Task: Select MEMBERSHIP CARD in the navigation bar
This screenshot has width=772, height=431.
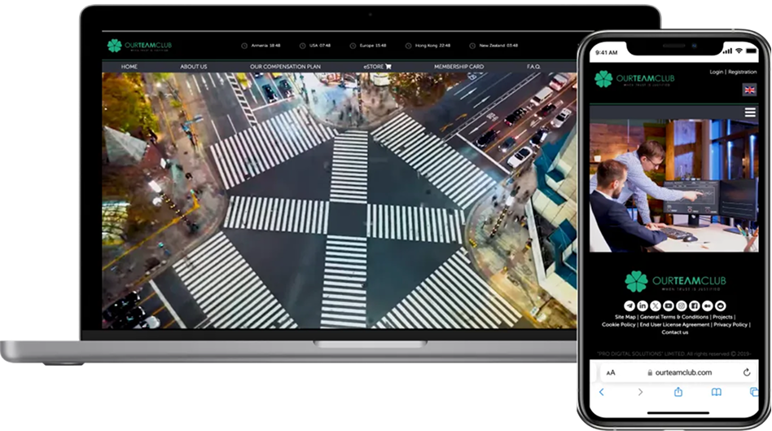Action: (458, 67)
